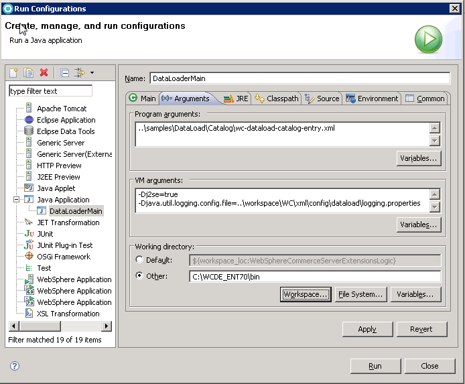The width and height of the screenshot is (465, 384).
Task: Open the Environment tab
Action: click(373, 99)
